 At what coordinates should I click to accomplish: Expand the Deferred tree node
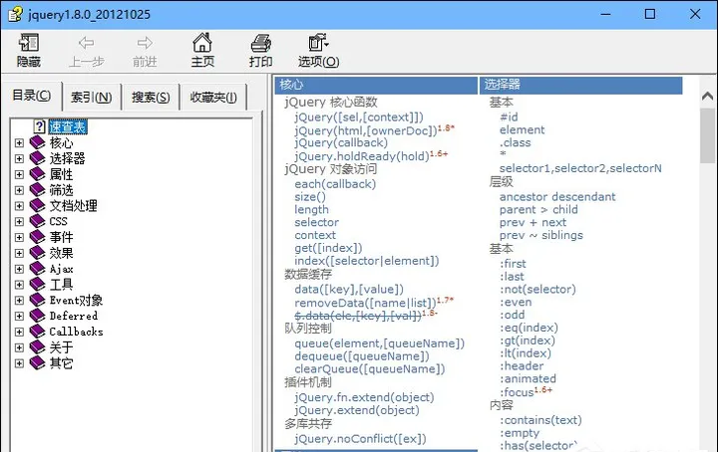[19, 316]
